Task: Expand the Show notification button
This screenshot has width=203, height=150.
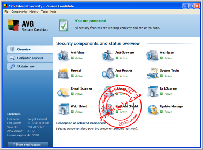Action: 28,144
